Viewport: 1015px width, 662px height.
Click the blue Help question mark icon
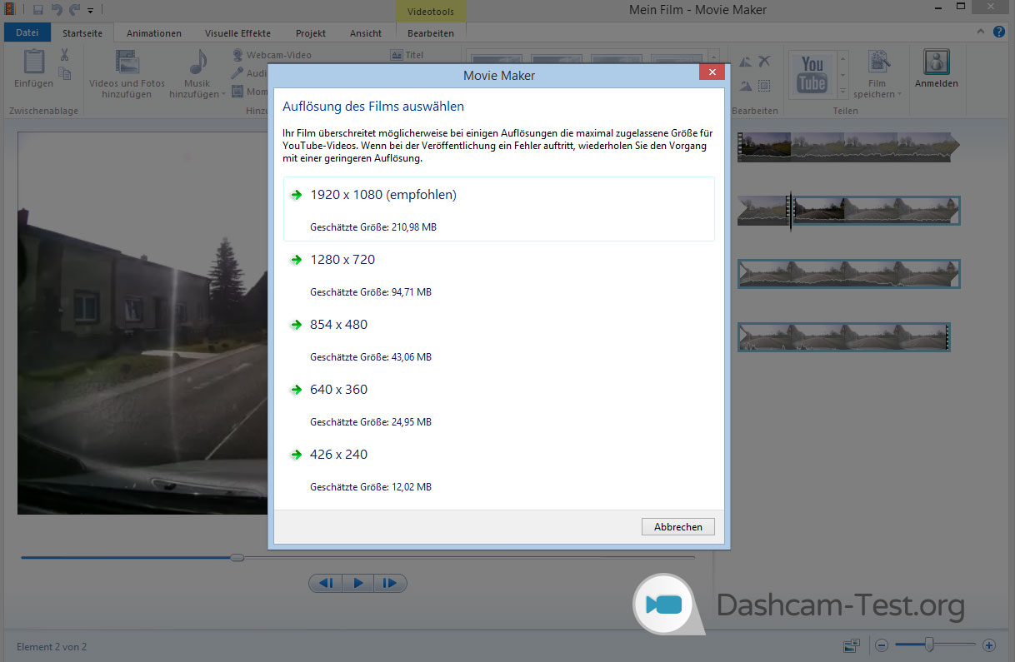click(1000, 32)
